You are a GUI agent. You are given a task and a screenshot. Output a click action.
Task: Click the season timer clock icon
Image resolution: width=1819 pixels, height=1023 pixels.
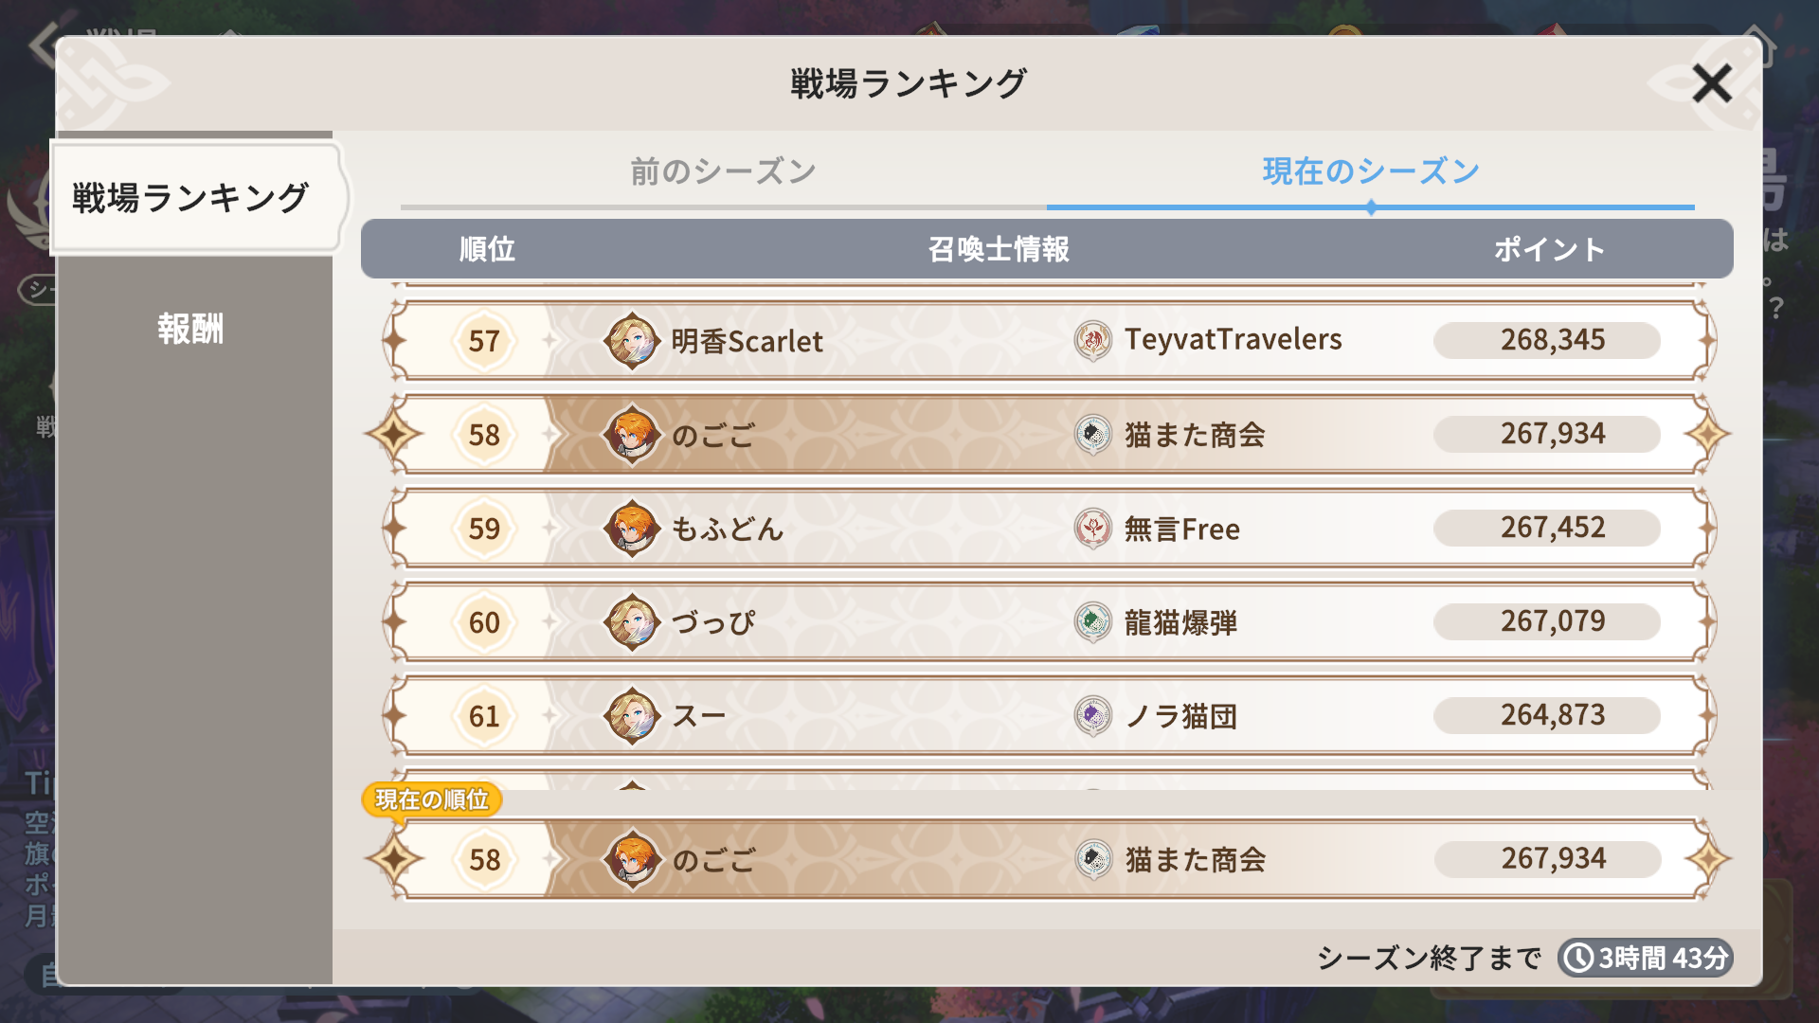1578,958
